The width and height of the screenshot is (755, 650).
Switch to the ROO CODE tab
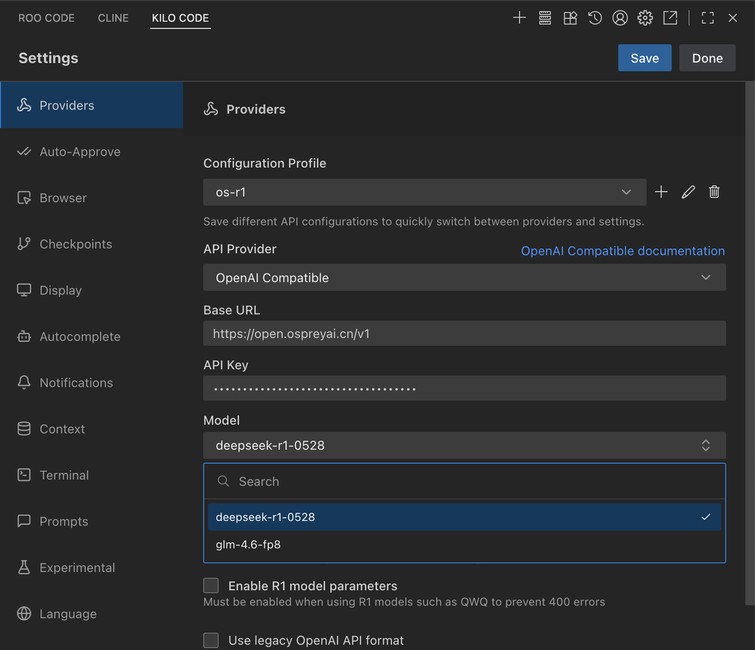[x=47, y=18]
